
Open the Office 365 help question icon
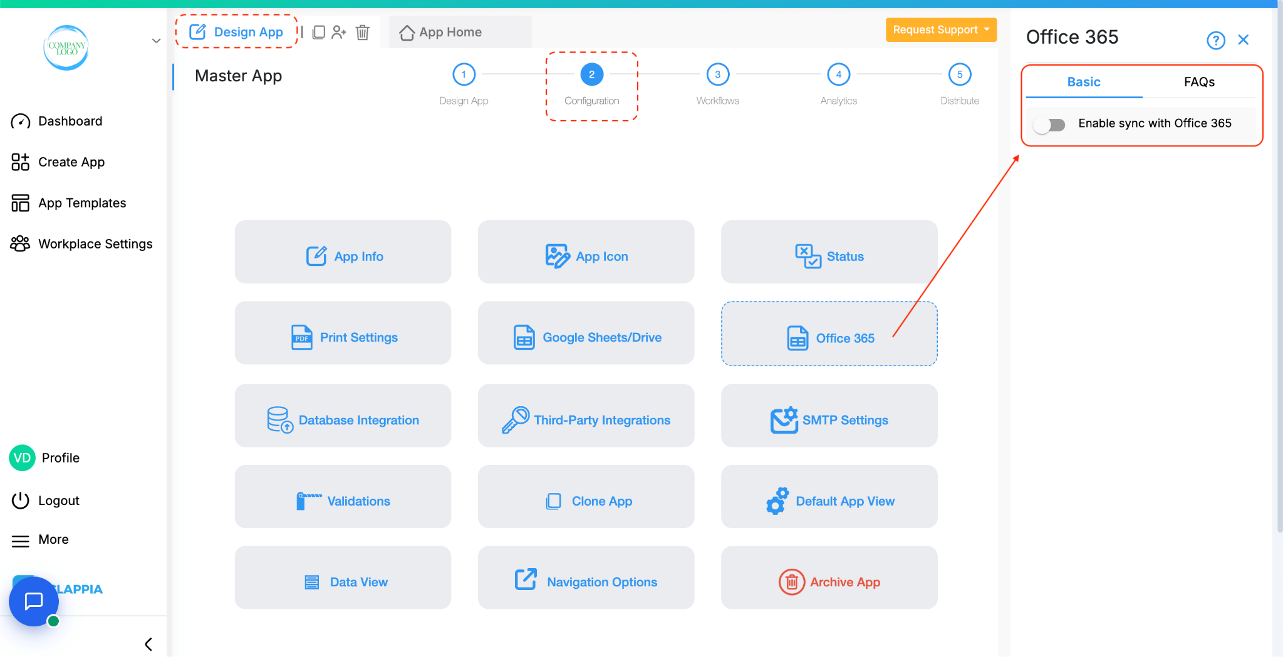(1215, 40)
